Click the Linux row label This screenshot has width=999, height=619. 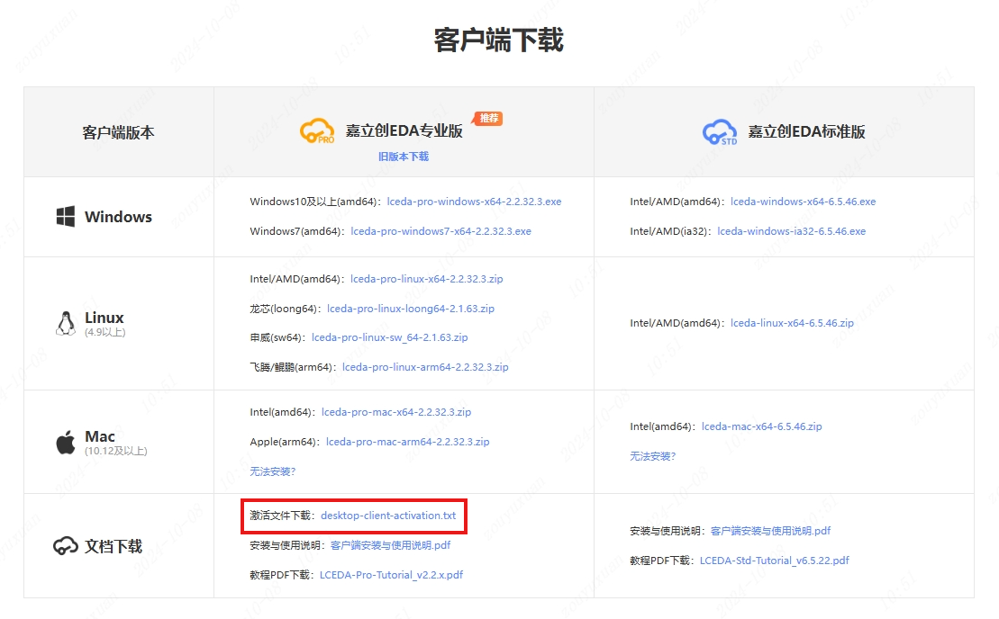(104, 318)
